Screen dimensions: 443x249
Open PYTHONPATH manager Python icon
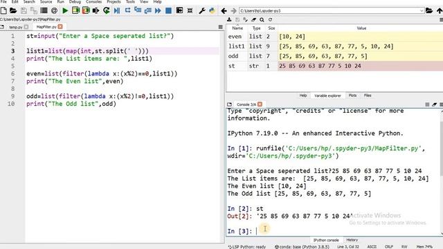pos(212,11)
